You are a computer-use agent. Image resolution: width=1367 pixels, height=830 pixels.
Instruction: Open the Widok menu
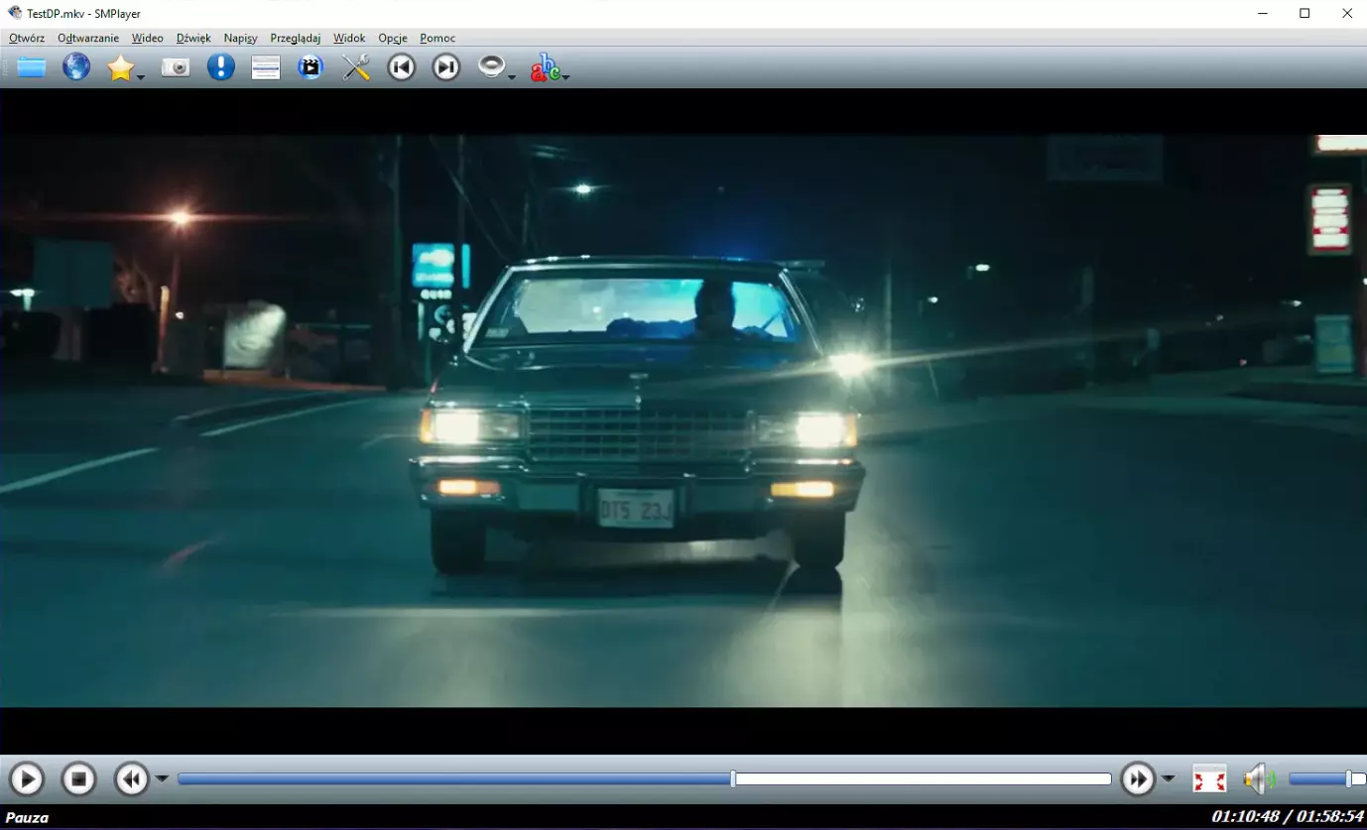349,38
